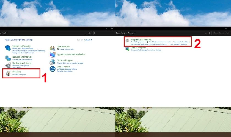Open Change default settings for media or devices
Image resolution: width=231 pixels, height=137 pixels.
(x=146, y=50)
